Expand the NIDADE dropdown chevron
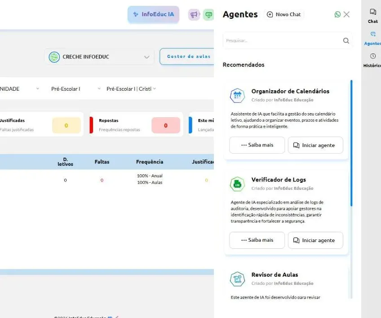Screen dimensions: 381x318 [x=38, y=88]
